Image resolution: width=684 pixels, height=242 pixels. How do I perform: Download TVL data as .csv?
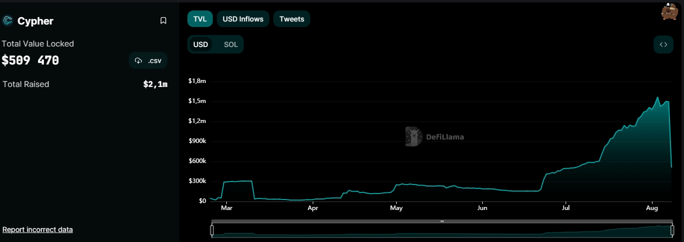(148, 60)
